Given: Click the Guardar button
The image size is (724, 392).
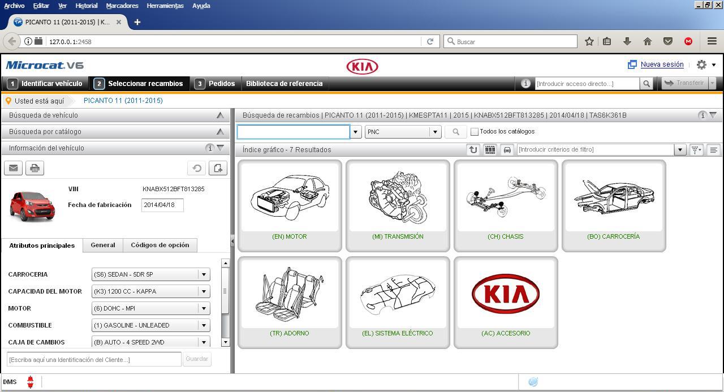Looking at the screenshot, I should (197, 359).
